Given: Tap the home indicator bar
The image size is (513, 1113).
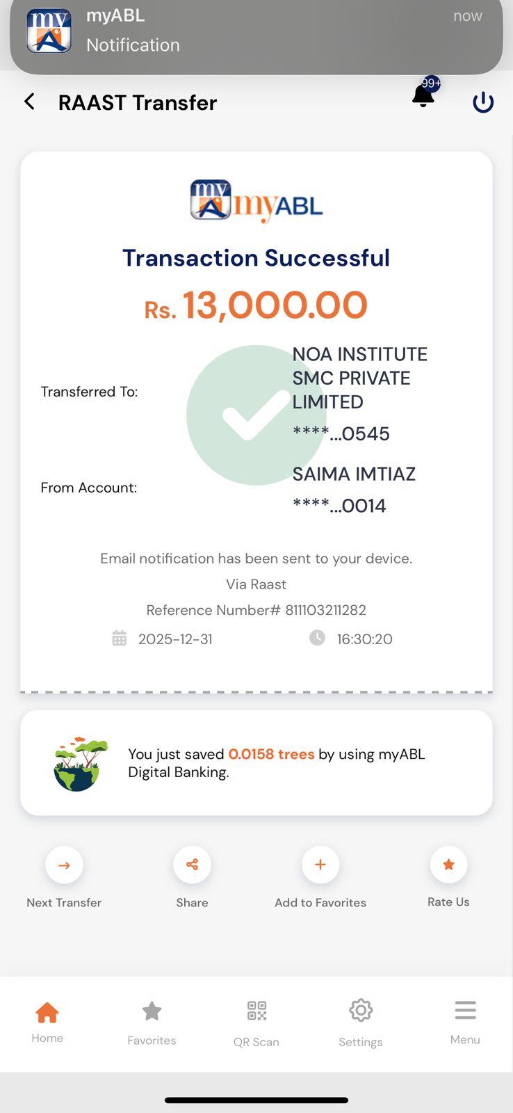Looking at the screenshot, I should [x=256, y=1100].
